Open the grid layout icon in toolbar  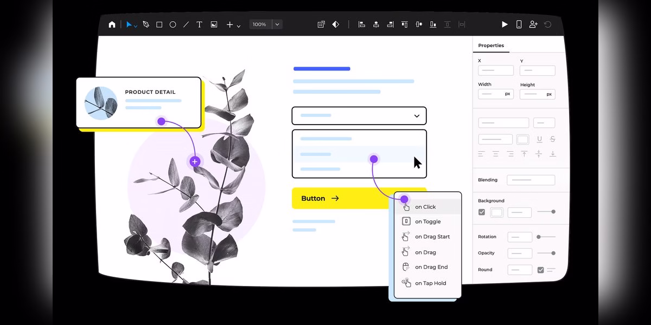(321, 24)
